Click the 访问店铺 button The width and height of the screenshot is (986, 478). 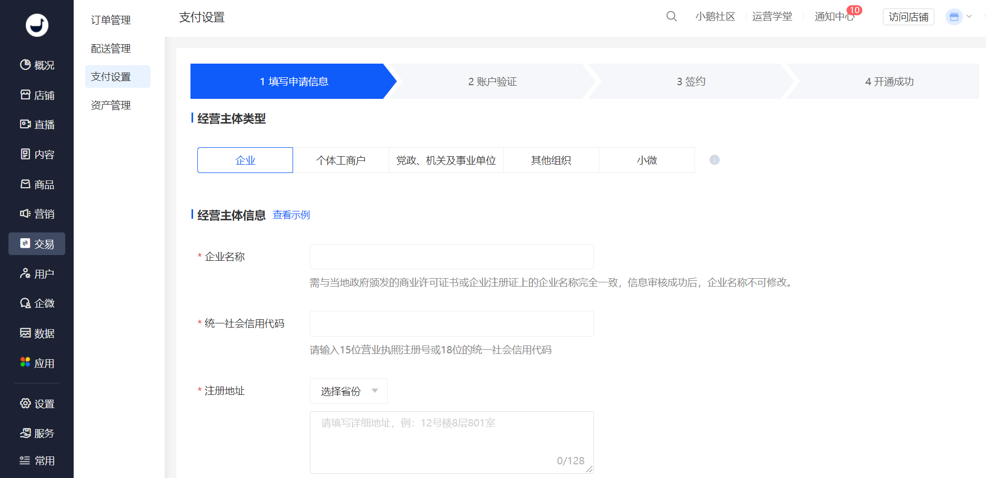[x=909, y=17]
